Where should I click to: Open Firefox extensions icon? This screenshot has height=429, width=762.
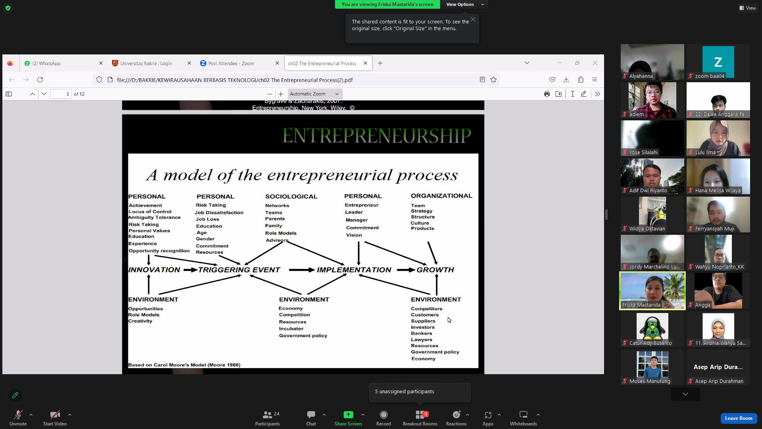581,80
